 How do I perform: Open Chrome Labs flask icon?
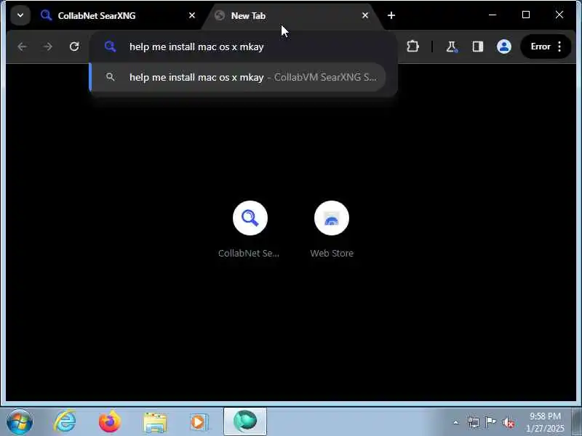[451, 47]
